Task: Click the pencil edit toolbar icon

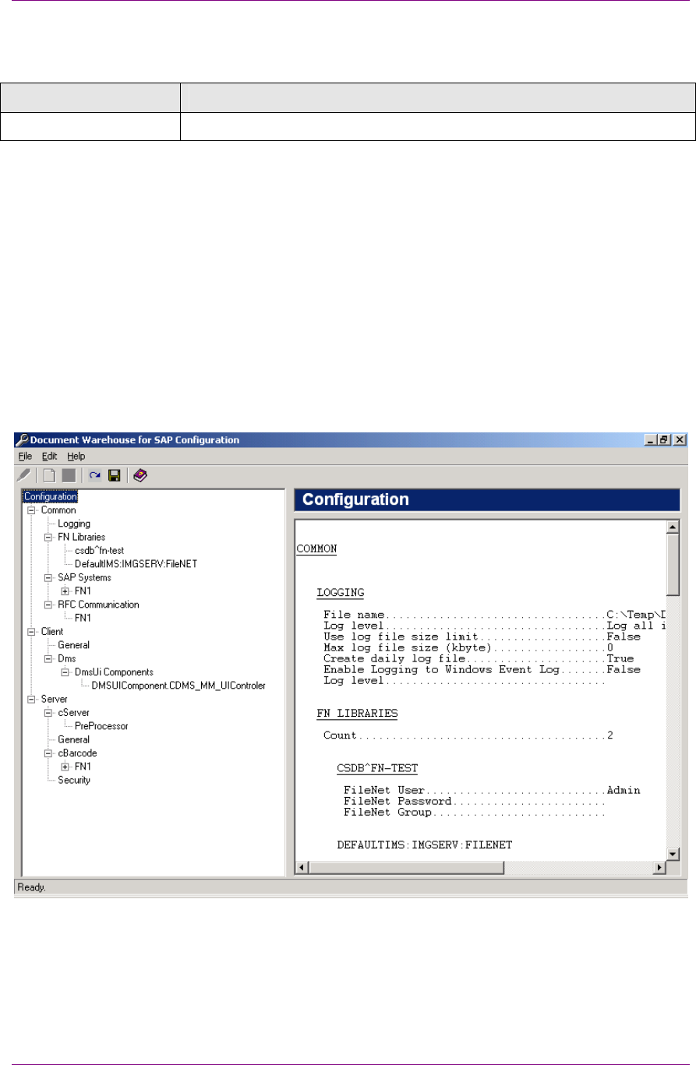Action: [25, 475]
